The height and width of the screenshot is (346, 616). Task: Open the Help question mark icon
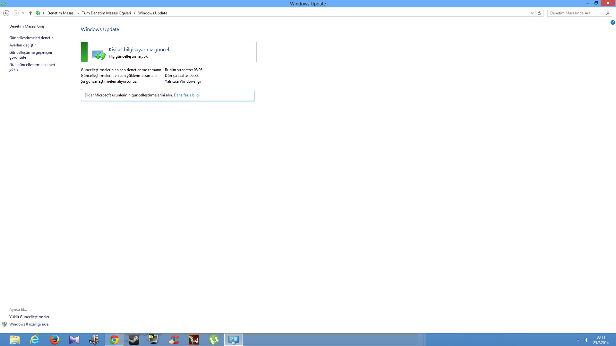612,22
